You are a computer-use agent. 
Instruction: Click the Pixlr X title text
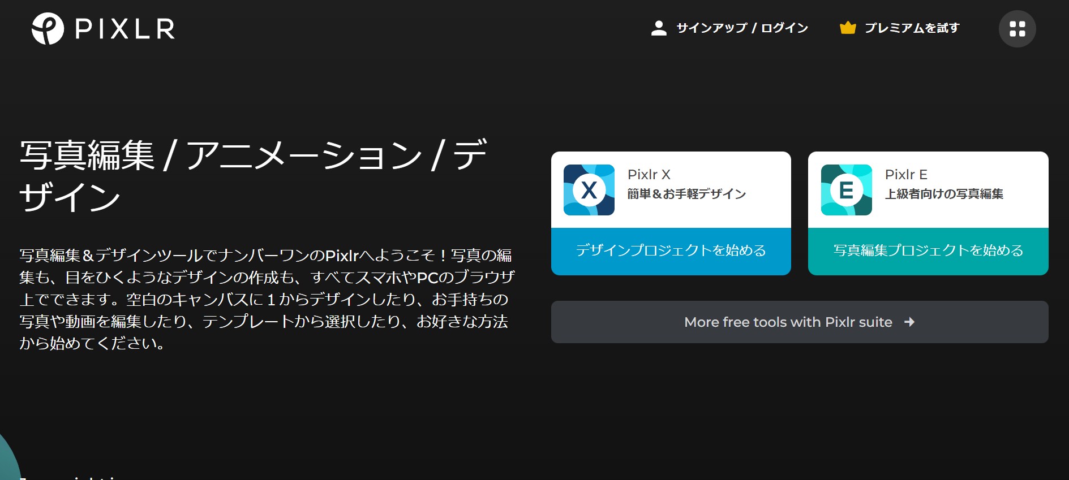(x=649, y=175)
